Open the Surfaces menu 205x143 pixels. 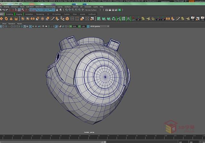tap(68, 7)
